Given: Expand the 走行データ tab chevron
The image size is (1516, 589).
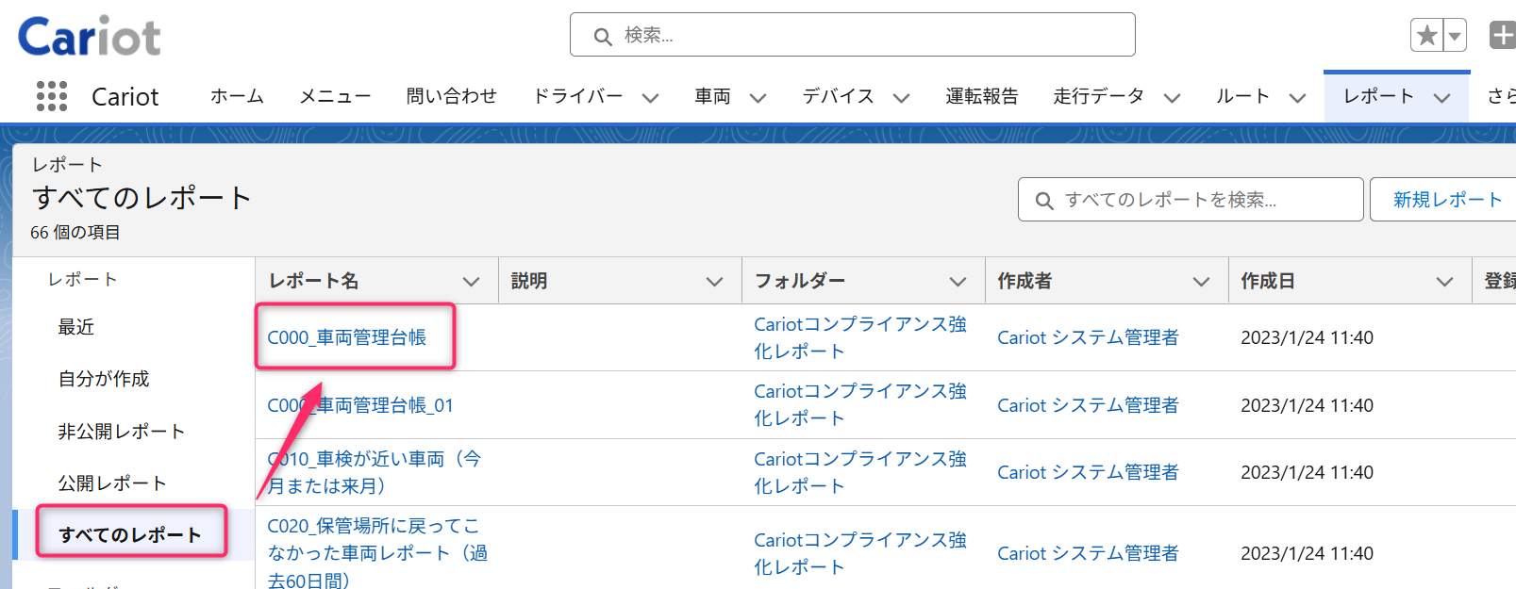Looking at the screenshot, I should coord(1172,97).
